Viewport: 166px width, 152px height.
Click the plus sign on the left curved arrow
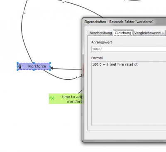(x=24, y=13)
